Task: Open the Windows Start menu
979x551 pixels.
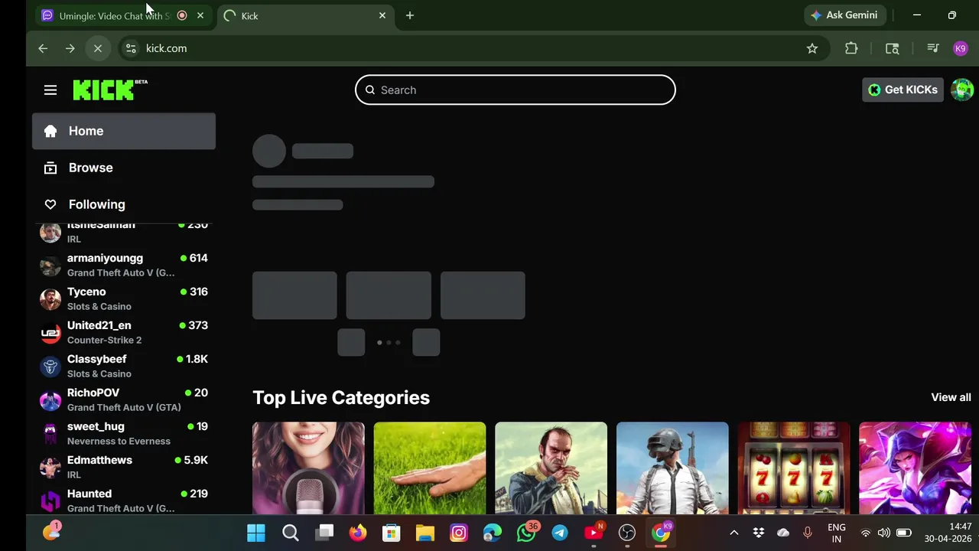Action: [256, 533]
